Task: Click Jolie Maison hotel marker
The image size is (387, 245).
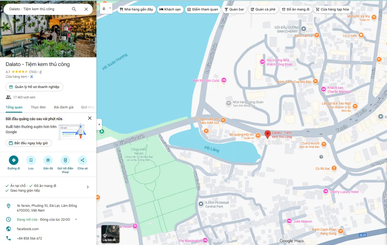Action: (289, 221)
